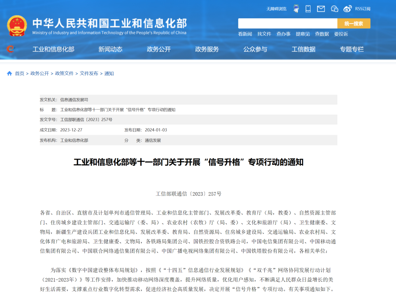
Task: Click the red 'e' government site icon
Action: tap(11, 49)
